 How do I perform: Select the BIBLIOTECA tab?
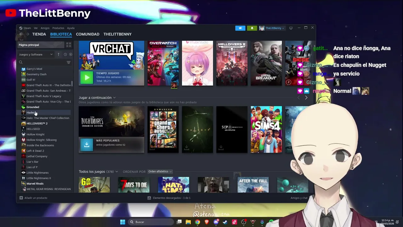(x=61, y=34)
